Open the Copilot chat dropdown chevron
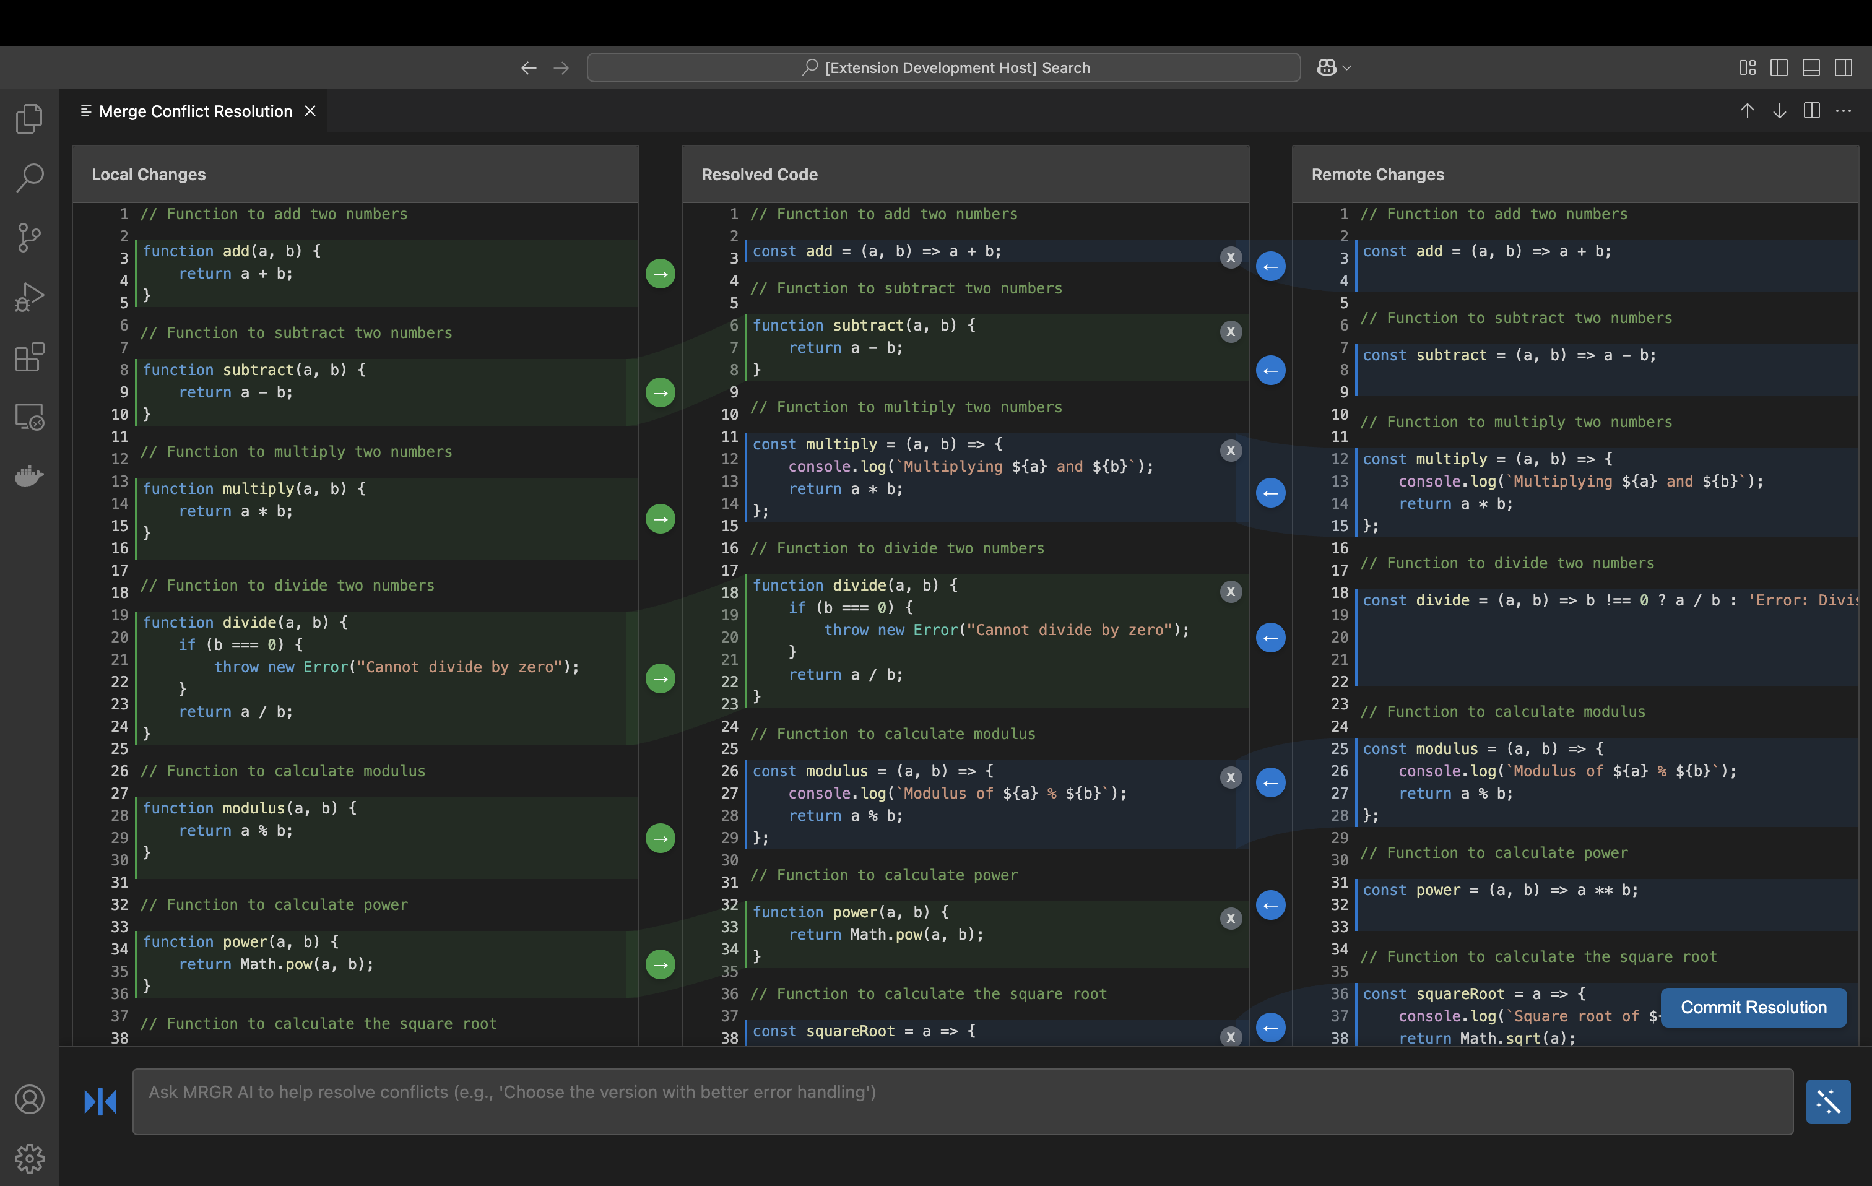The image size is (1872, 1186). coord(1347,67)
